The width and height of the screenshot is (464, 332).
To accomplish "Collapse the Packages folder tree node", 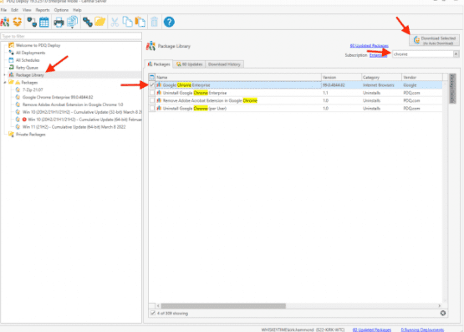I will (x=4, y=82).
